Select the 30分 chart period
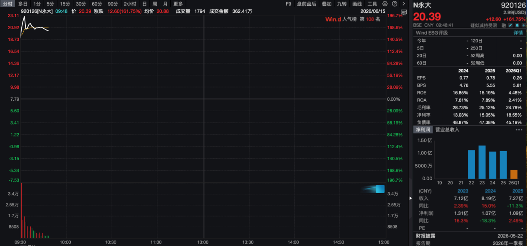This screenshot has height=246, width=527. (81, 4)
